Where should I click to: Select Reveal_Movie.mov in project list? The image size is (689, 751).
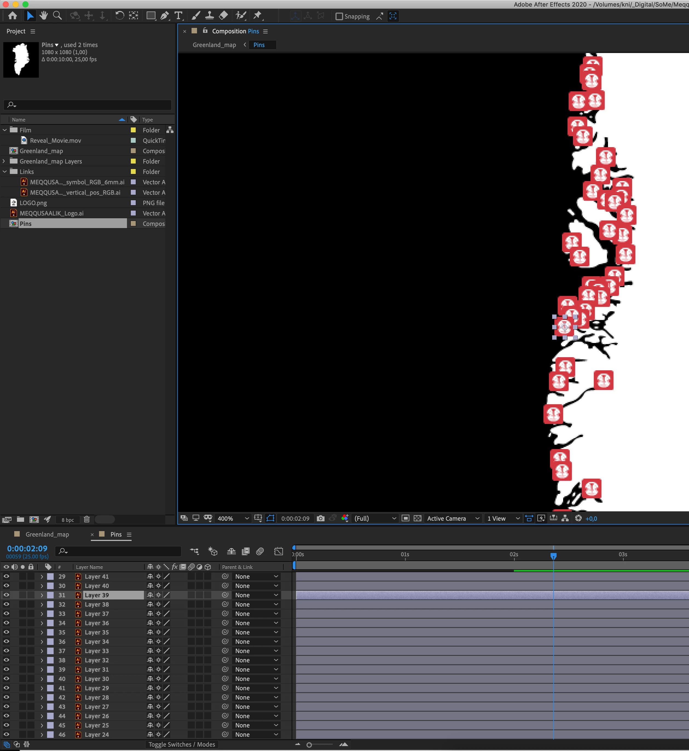coord(56,141)
